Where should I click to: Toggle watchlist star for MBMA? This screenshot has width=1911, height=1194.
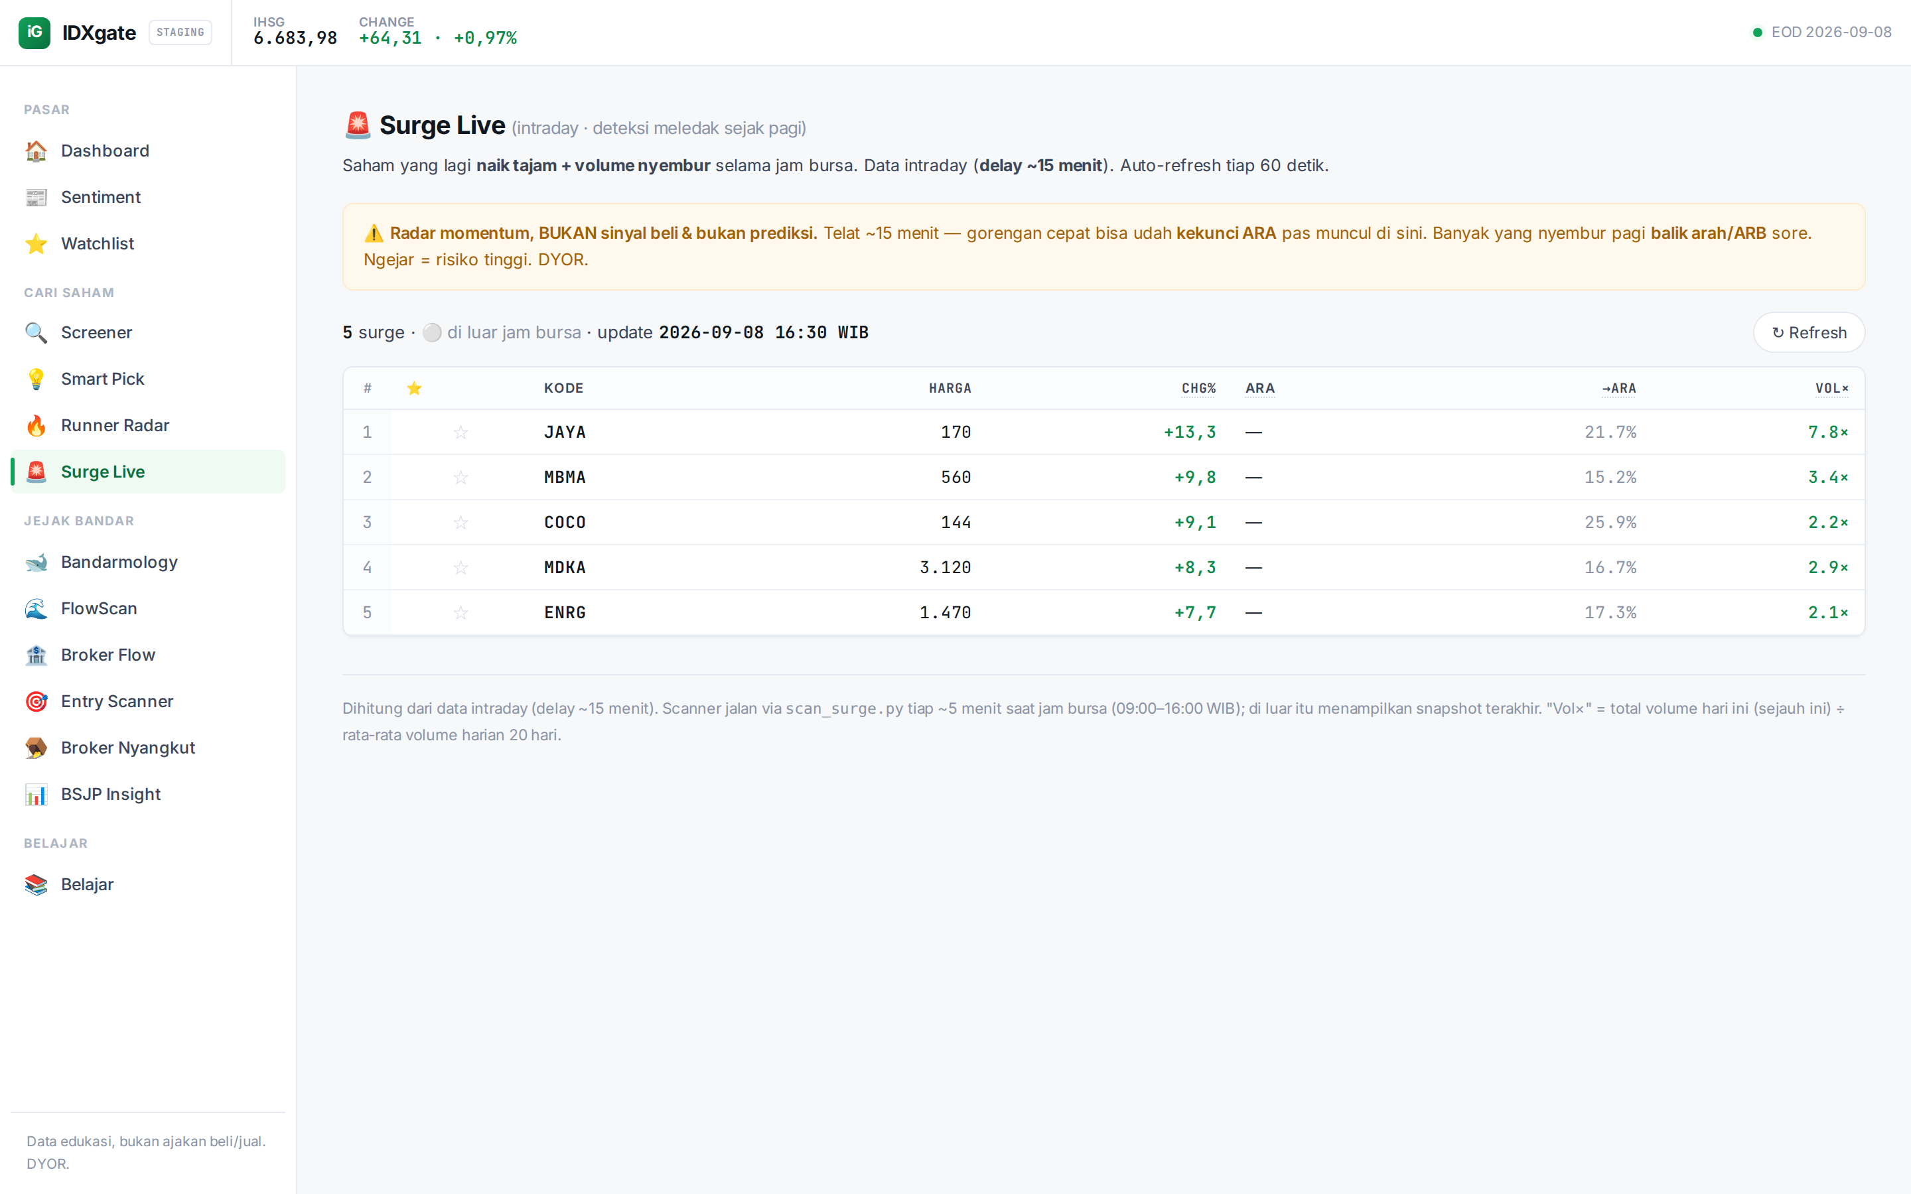461,477
